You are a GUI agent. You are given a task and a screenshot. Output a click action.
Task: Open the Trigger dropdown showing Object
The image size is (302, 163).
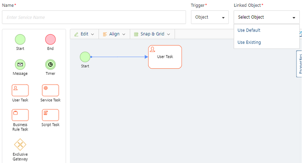[x=210, y=17]
